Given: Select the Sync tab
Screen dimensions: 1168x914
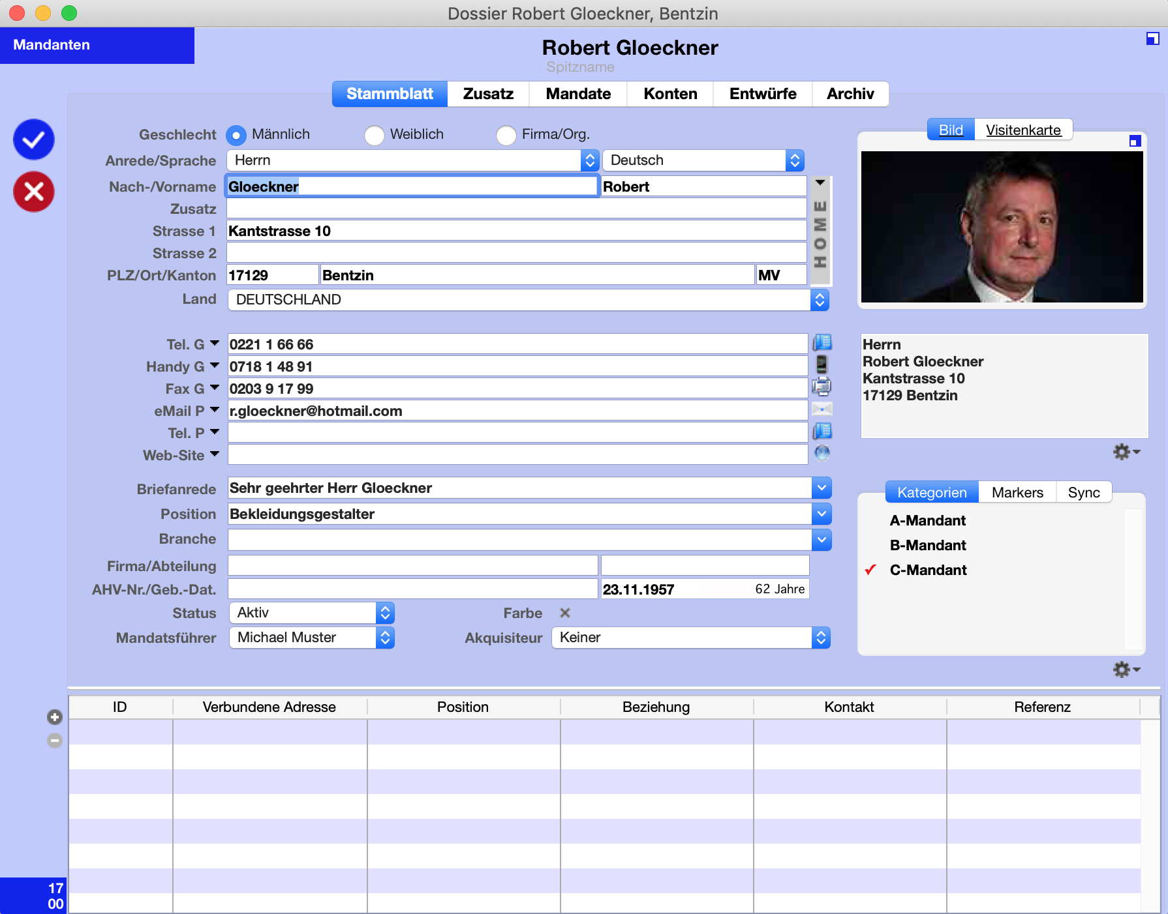Looking at the screenshot, I should click(x=1084, y=492).
